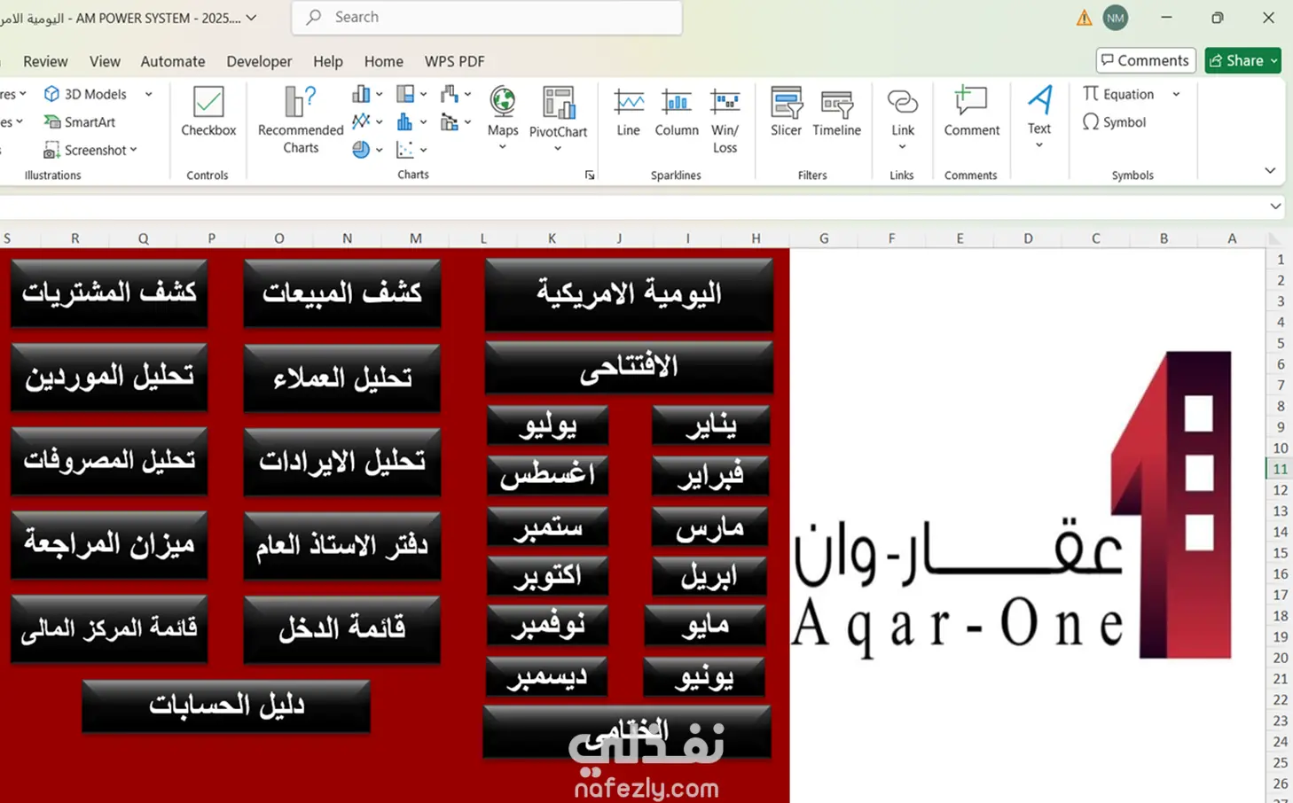Image resolution: width=1293 pixels, height=803 pixels.
Task: Insert a Maps chart
Action: point(503,119)
